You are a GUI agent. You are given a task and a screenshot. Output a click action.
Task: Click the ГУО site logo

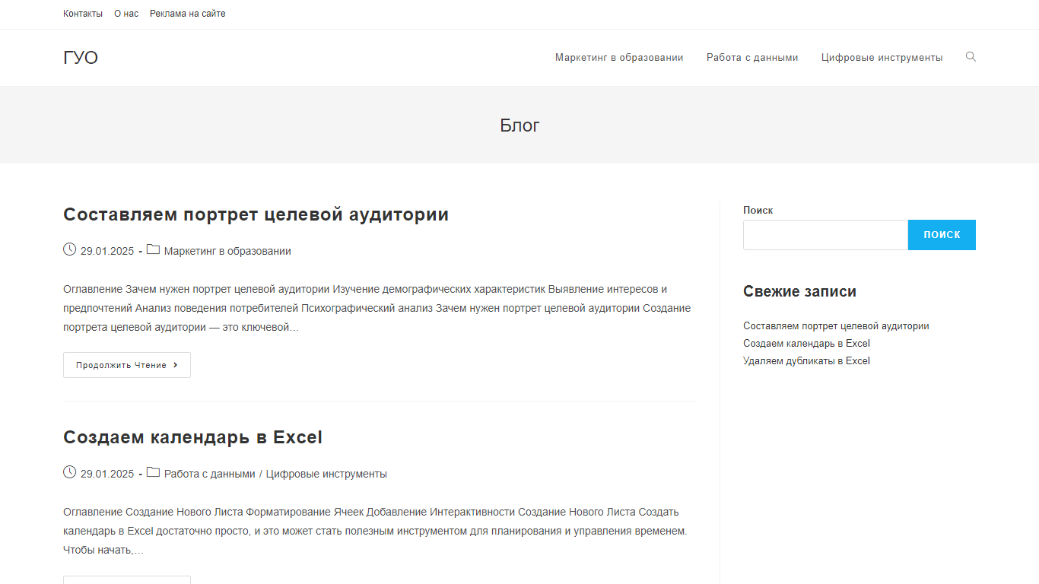click(81, 58)
